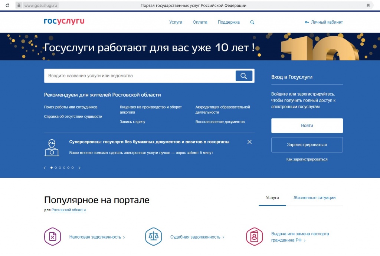Go back a slide with the left chevron

pos(45,167)
